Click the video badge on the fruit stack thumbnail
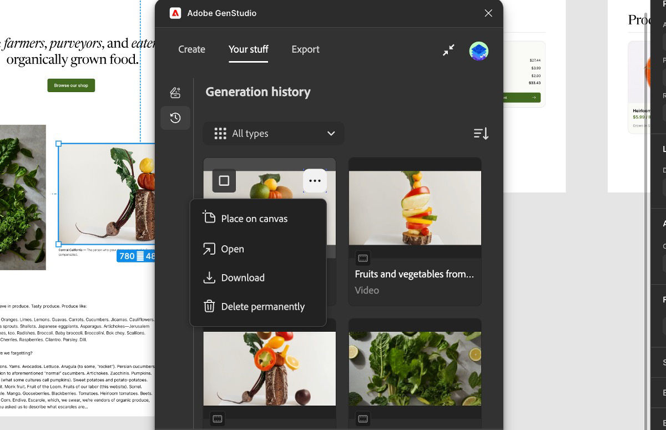Viewport: 666px width, 430px height. click(363, 257)
